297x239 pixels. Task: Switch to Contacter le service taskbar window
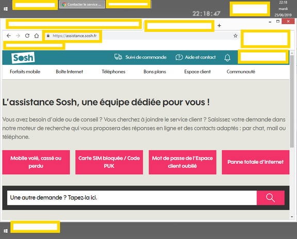tap(82, 5)
